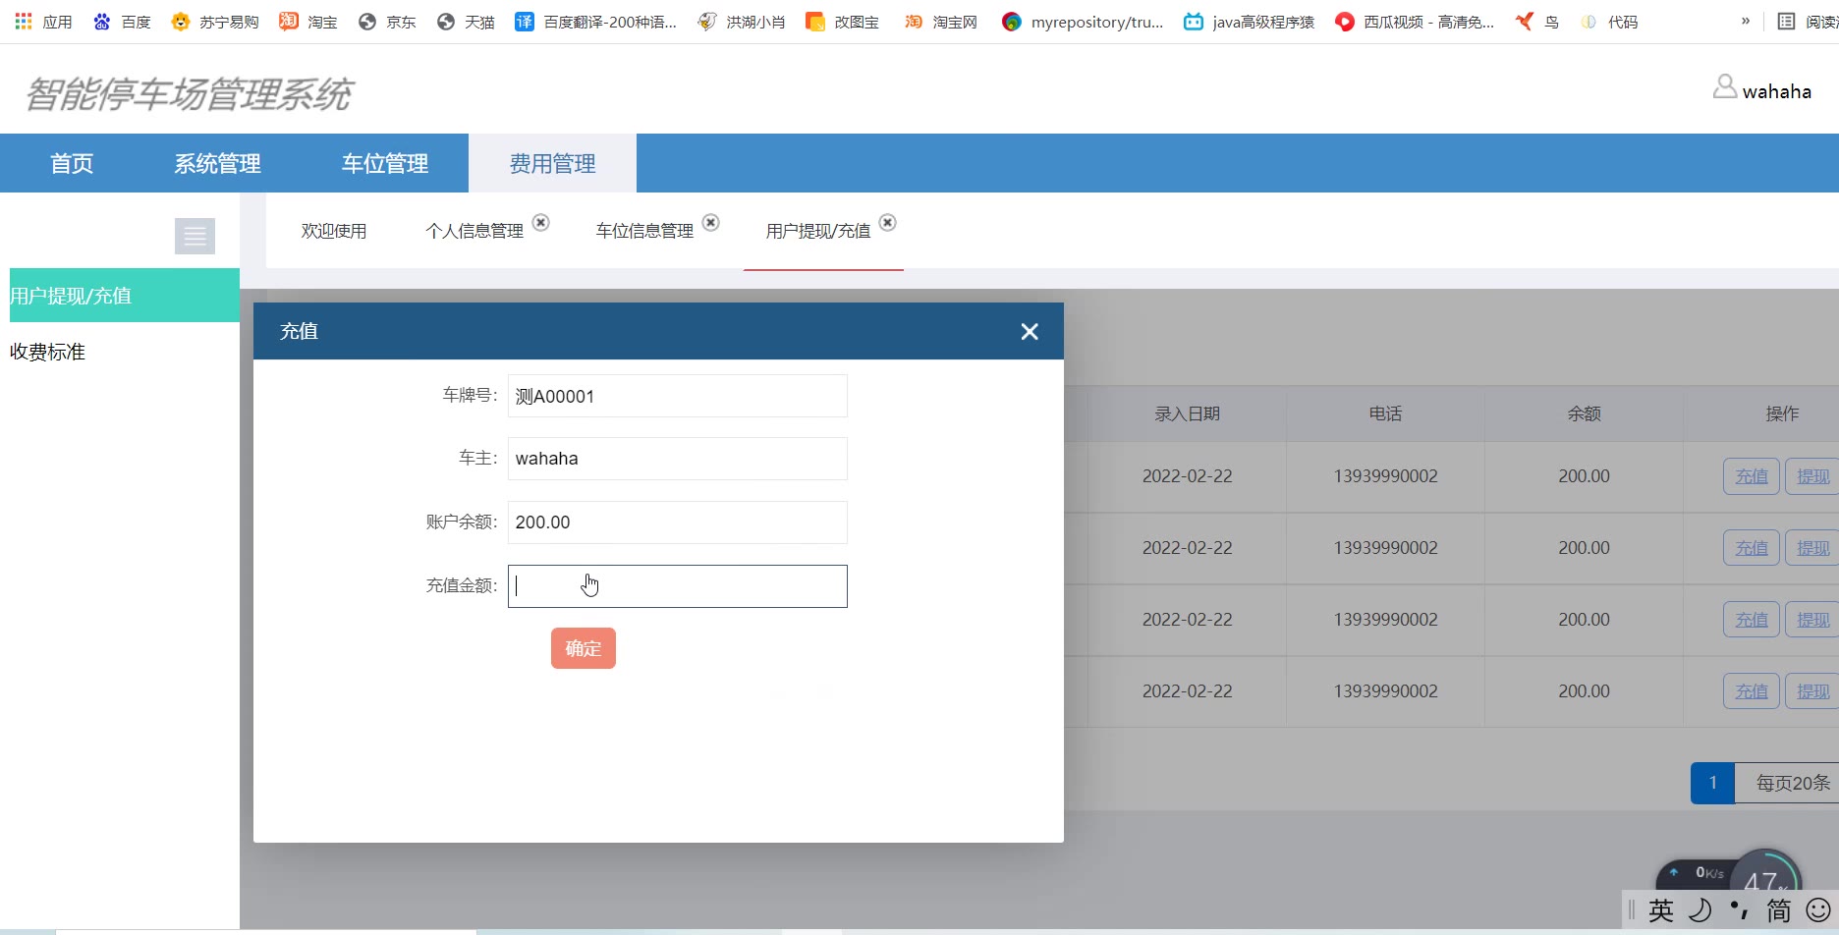Click 充值 button in fourth table row
This screenshot has height=935, width=1839.
coord(1752,691)
